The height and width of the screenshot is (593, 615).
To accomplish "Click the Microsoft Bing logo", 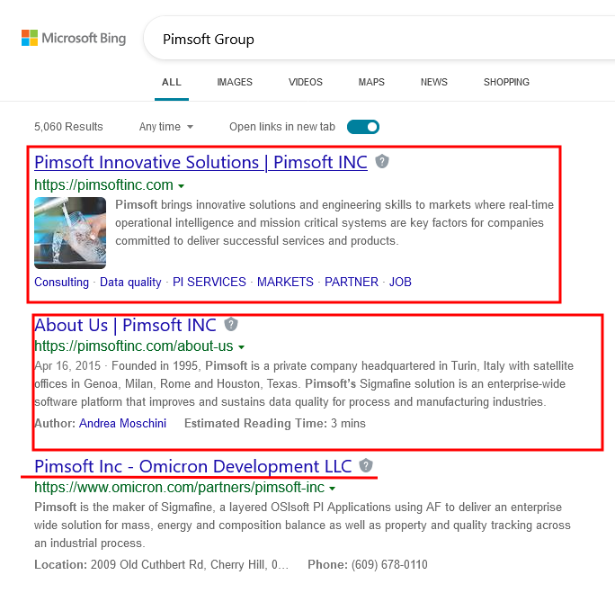I will click(x=74, y=38).
